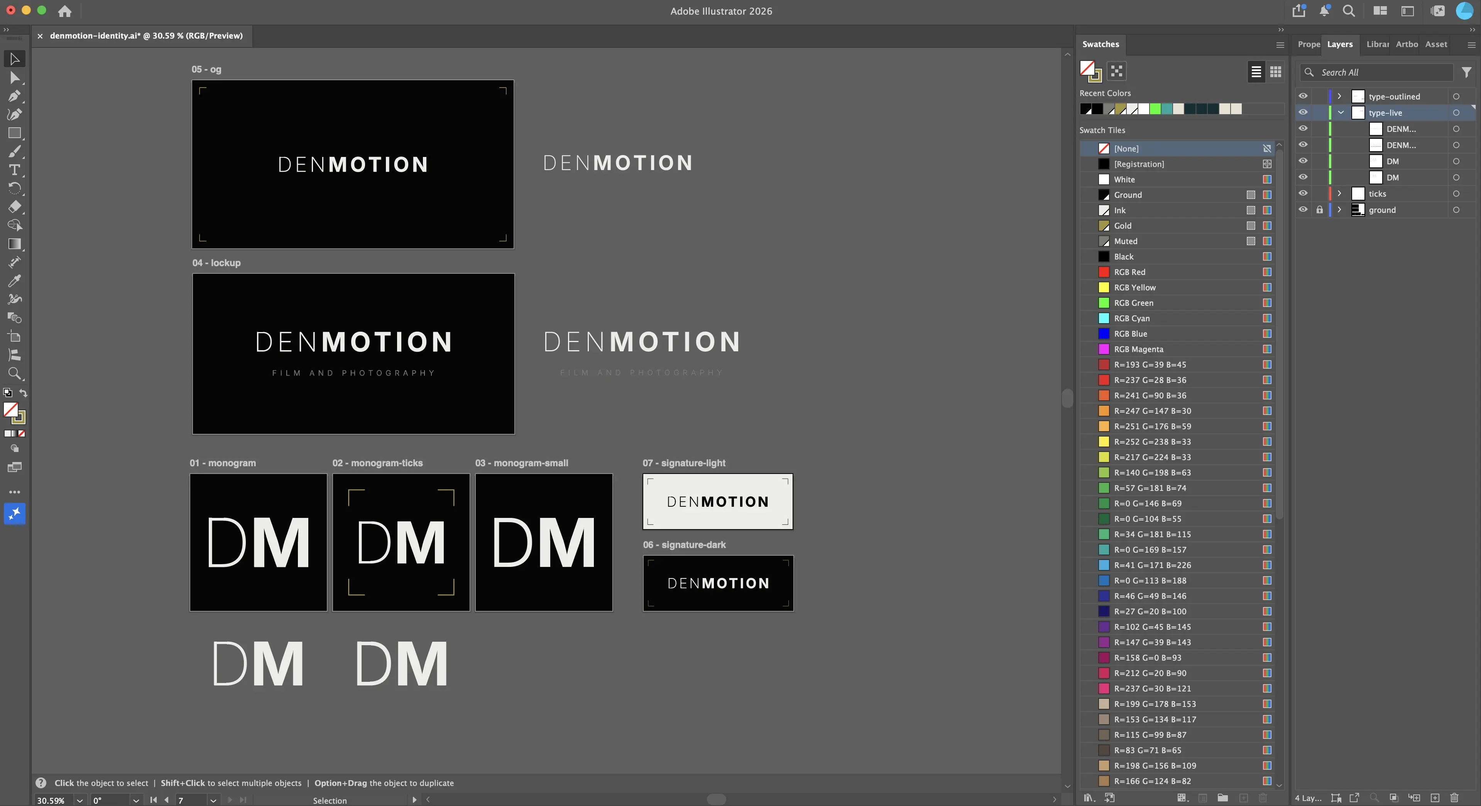
Task: Switch to the Artboards tab
Action: [x=1407, y=44]
